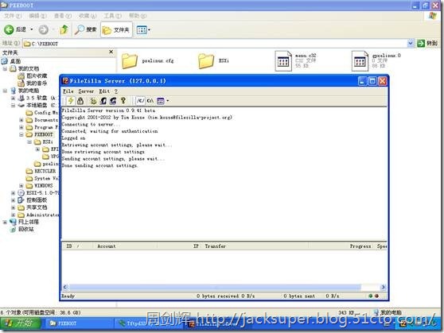Collapse the PXEBOOT tree node

pyautogui.click(x=21, y=134)
